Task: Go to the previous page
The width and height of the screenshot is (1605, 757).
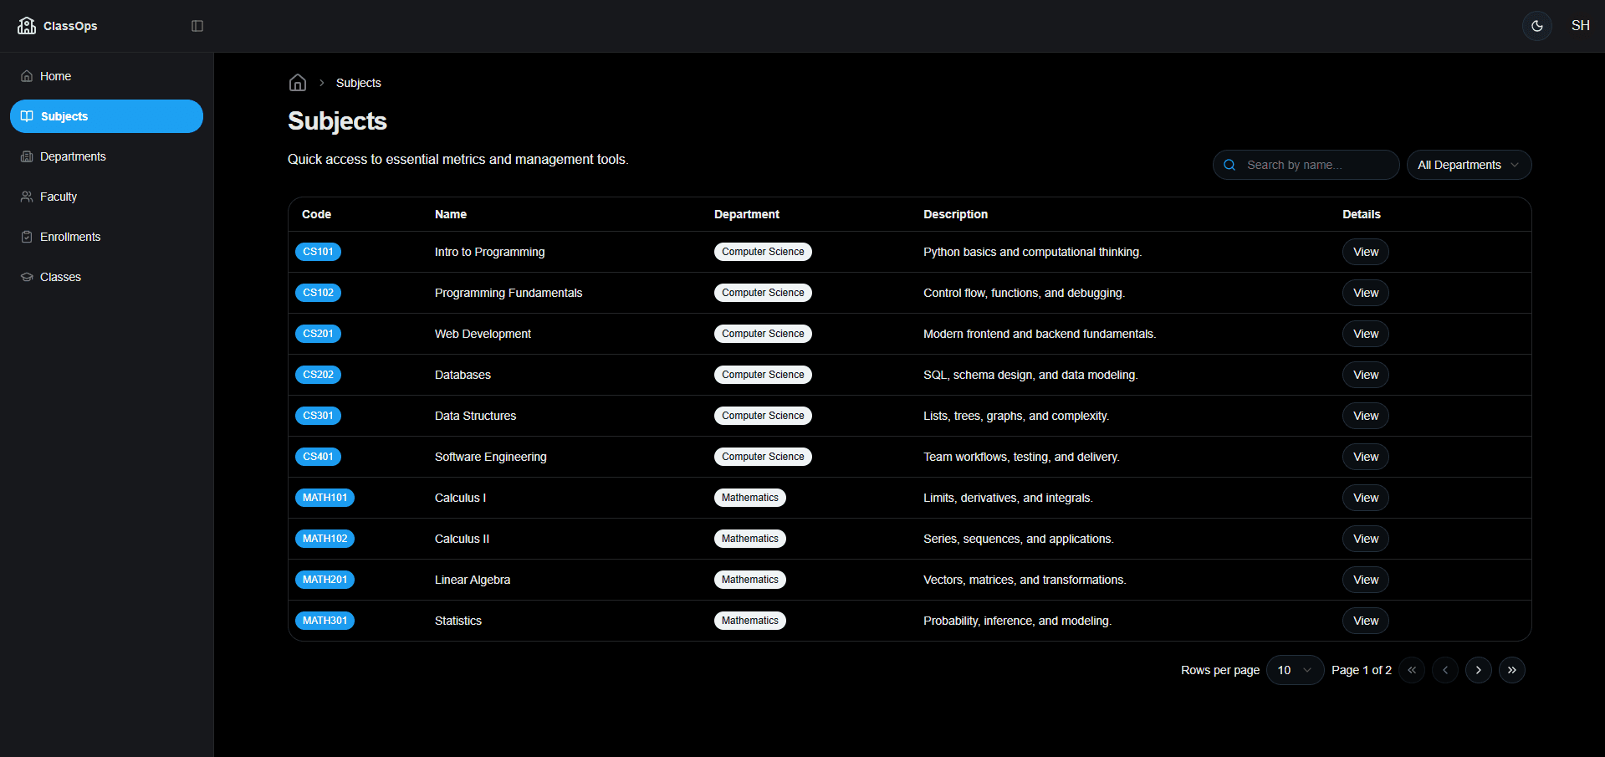Action: (x=1445, y=670)
